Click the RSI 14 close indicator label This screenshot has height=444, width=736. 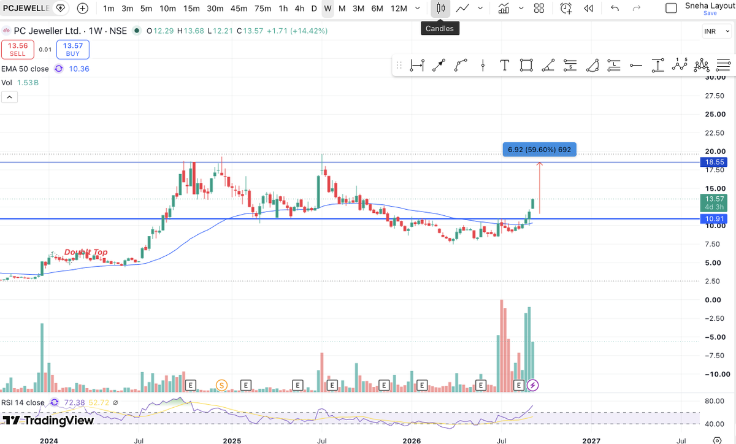(x=23, y=402)
